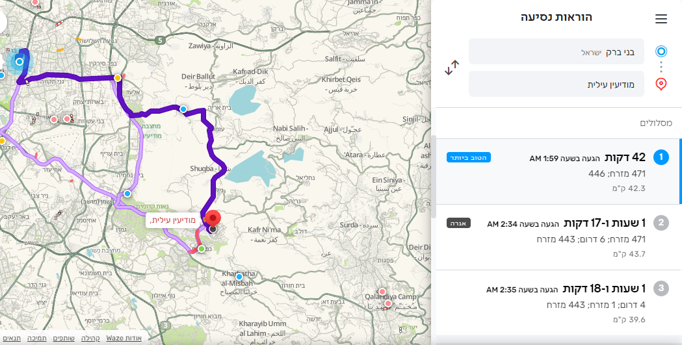Swap origin and destination arrows

coord(452,68)
